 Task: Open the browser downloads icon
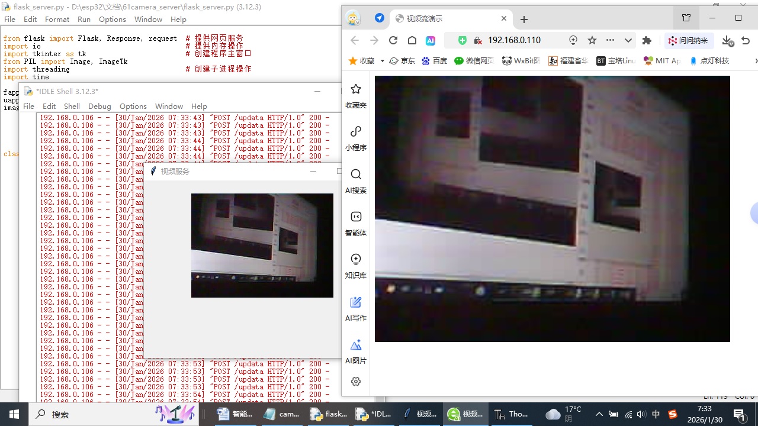tap(728, 41)
